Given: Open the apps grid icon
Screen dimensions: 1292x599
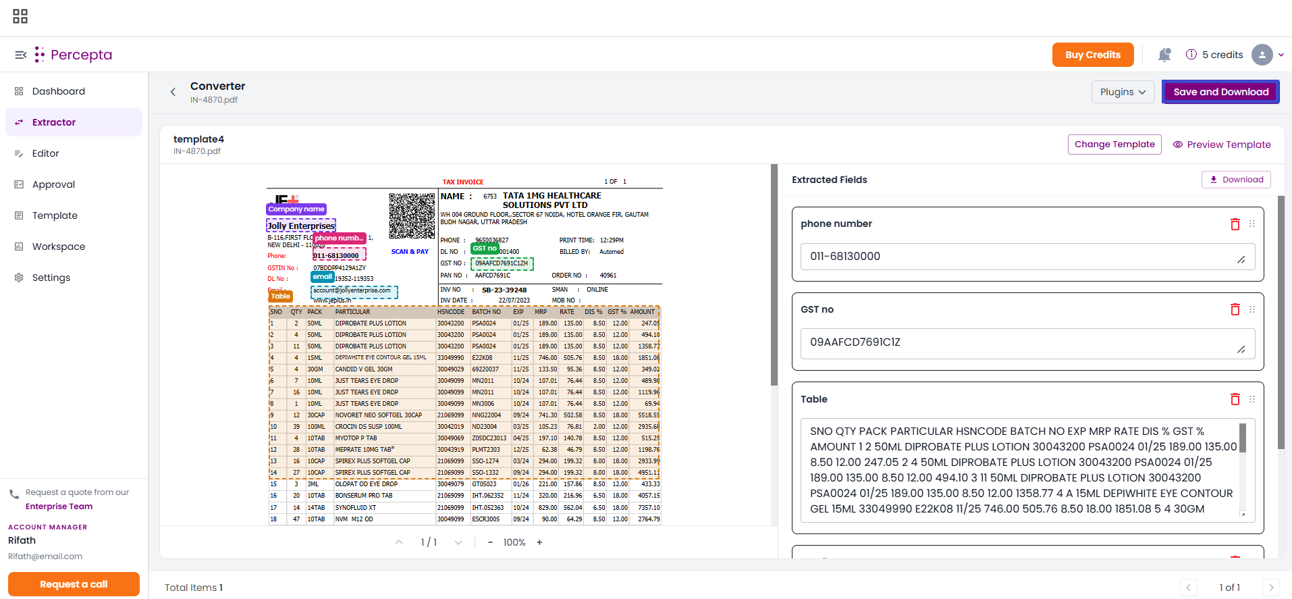Looking at the screenshot, I should [20, 16].
